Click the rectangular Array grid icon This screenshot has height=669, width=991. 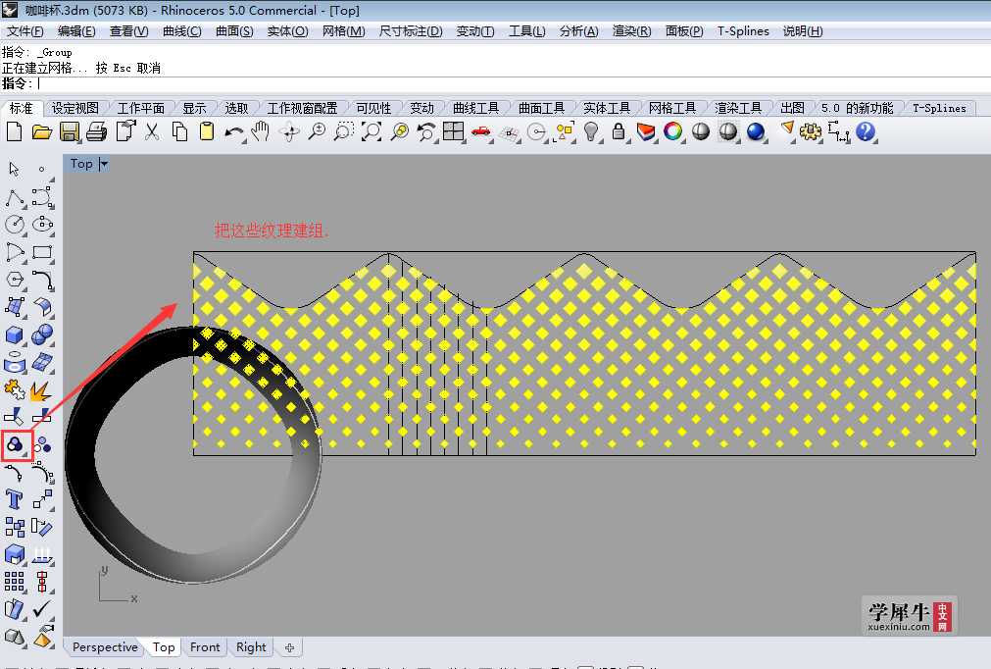point(15,582)
